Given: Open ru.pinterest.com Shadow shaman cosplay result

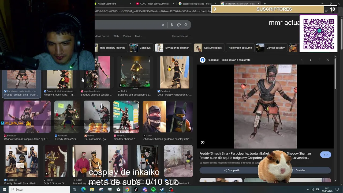Looking at the screenshot, I should (x=96, y=76).
